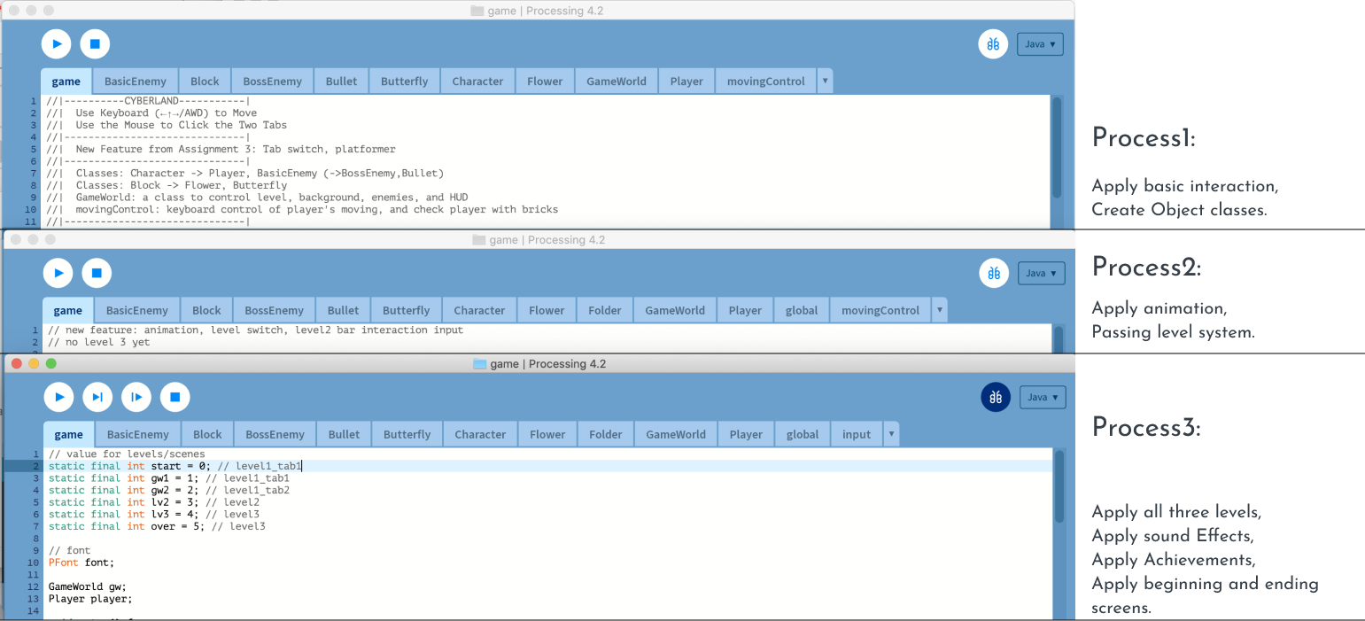Open Java mode dropdown in Process3 window
Image resolution: width=1365 pixels, height=621 pixels.
(1043, 397)
